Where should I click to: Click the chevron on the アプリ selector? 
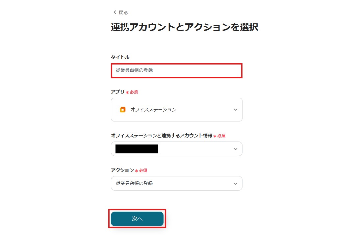(236, 110)
